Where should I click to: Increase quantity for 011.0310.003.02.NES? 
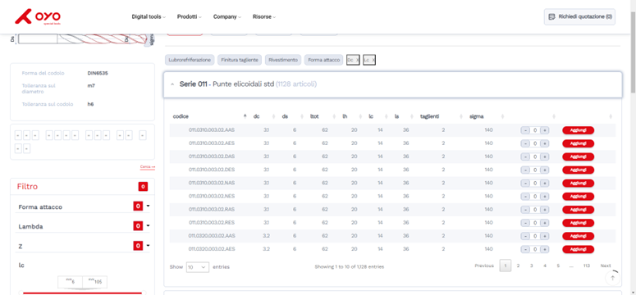[545, 196]
